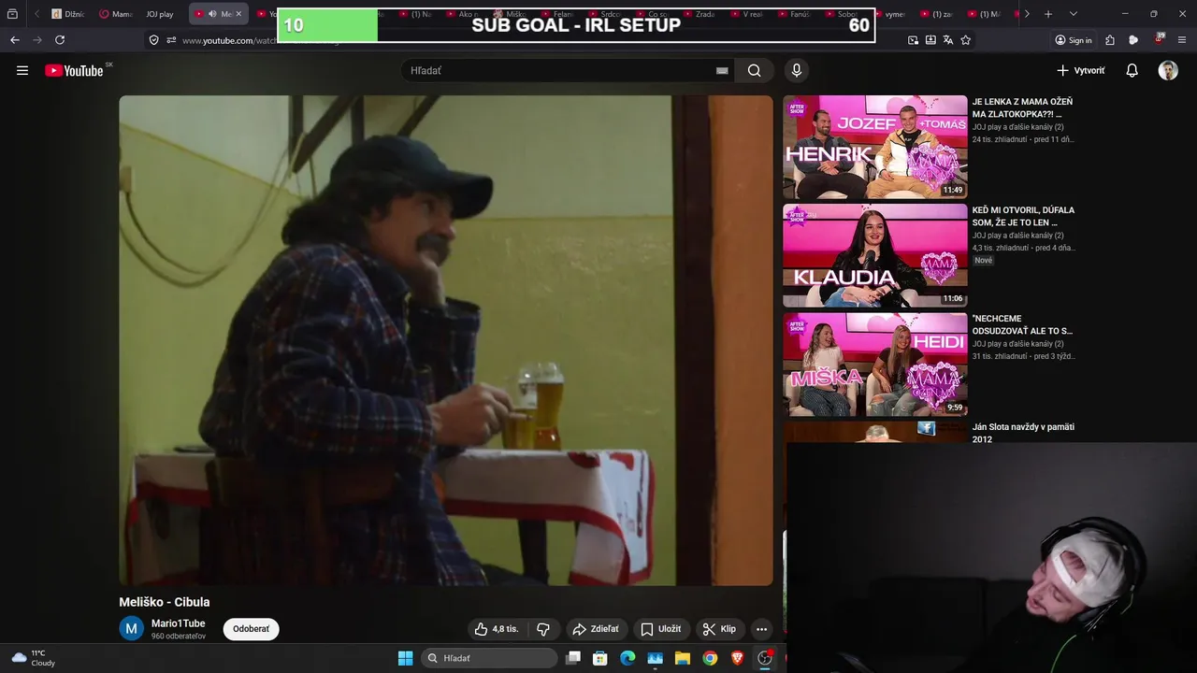Open more actions three-dot menu
Screen dimensions: 1197x673
pyautogui.click(x=761, y=629)
